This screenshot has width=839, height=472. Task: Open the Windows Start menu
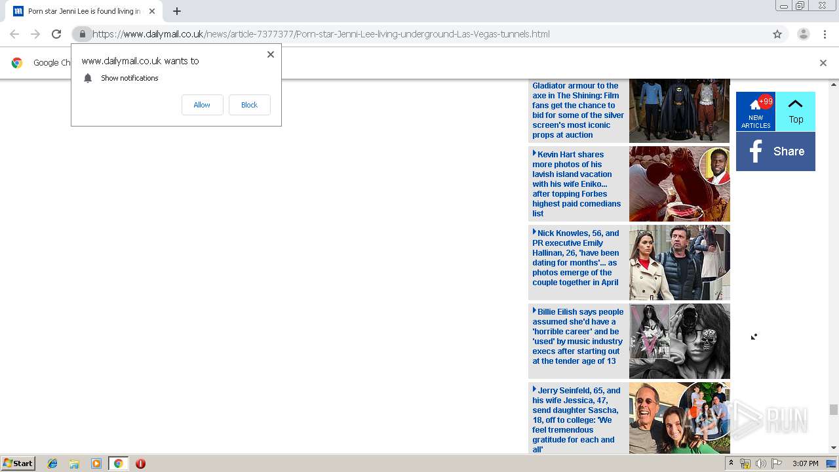pyautogui.click(x=18, y=463)
